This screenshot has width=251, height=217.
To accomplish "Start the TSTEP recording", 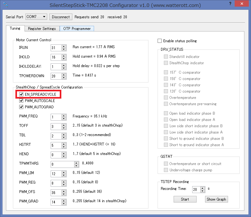I will click(185, 199).
